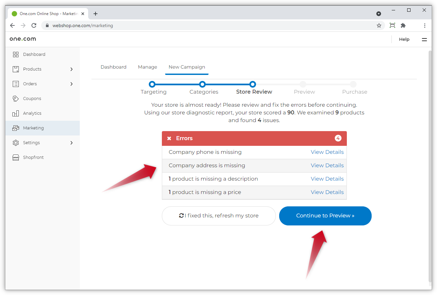Click the Analytics bar chart icon
The image size is (437, 295).
click(16, 113)
